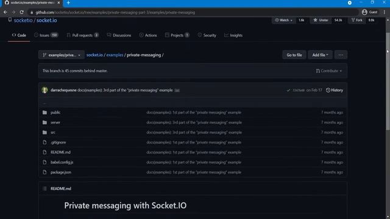Click the repository book icon
This screenshot has height=219, width=390.
(10, 20)
